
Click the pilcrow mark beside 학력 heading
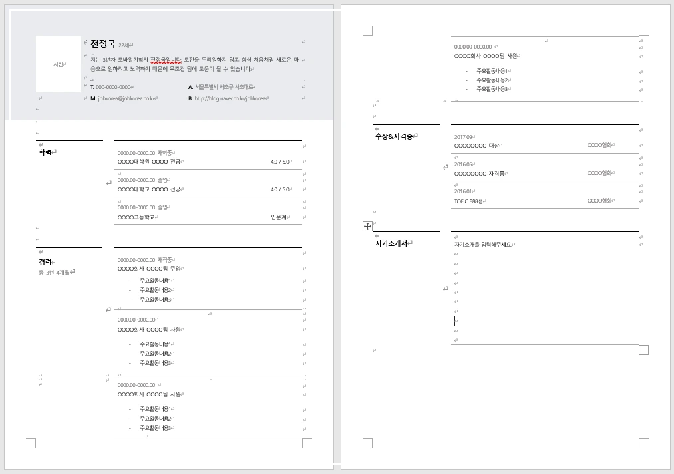point(55,152)
